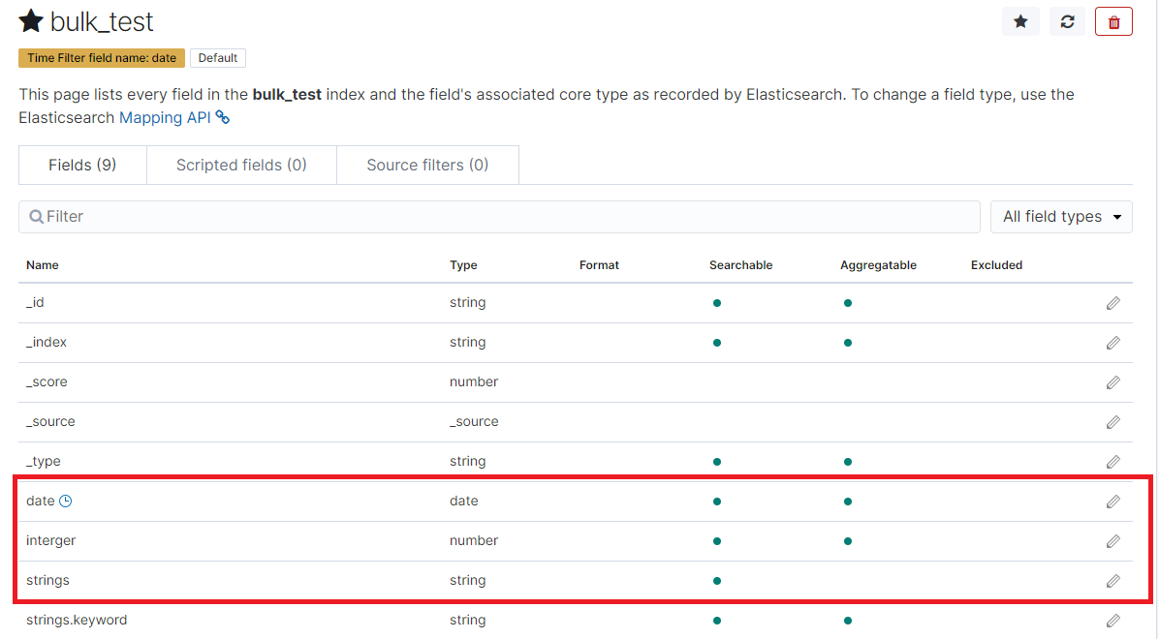
Task: Edit the strings.keyword field via pencil icon
Action: pos(1112,620)
